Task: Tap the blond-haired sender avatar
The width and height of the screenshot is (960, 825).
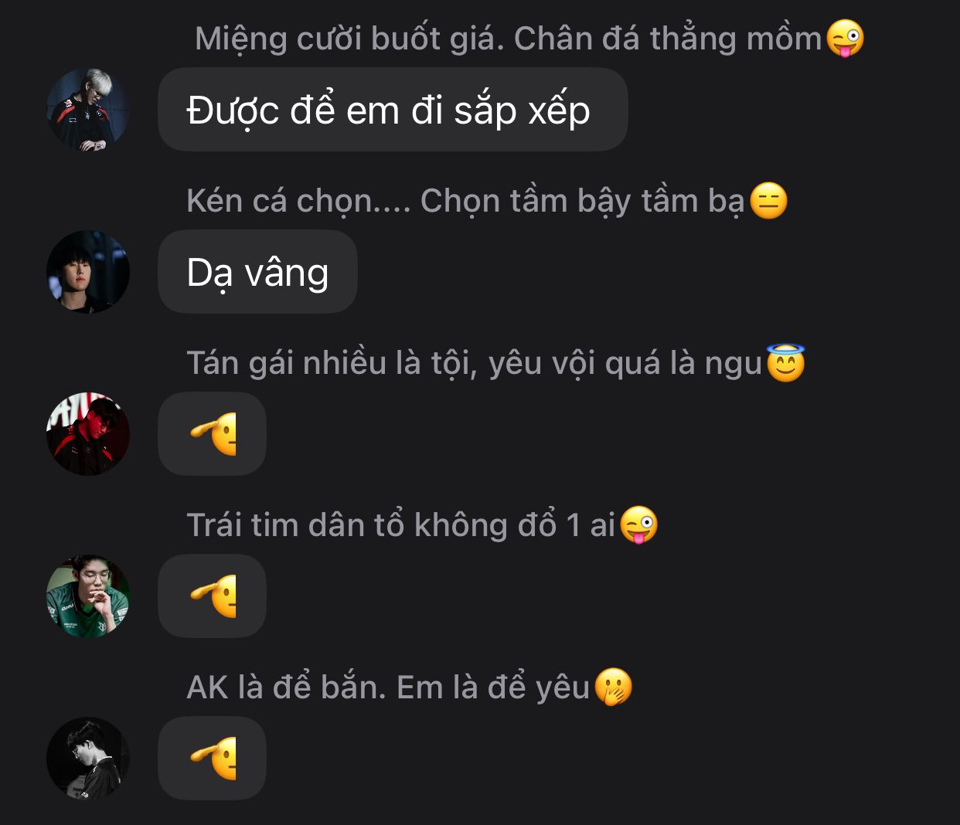Action: coord(88,110)
